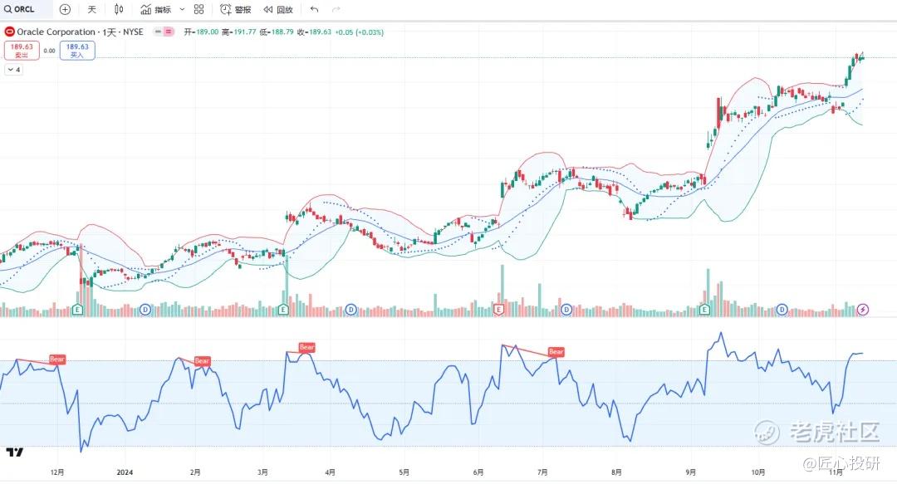Image resolution: width=897 pixels, height=484 pixels.
Task: Click the Oracle Corporation chart title
Action: click(x=80, y=32)
